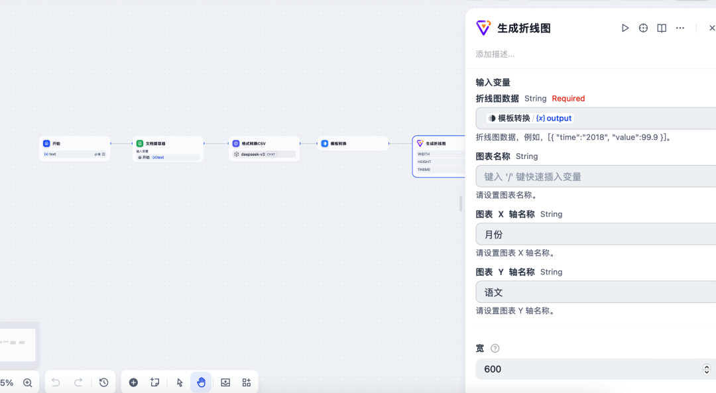The width and height of the screenshot is (716, 393).
Task: Click the export image icon in toolbar
Action: click(225, 382)
